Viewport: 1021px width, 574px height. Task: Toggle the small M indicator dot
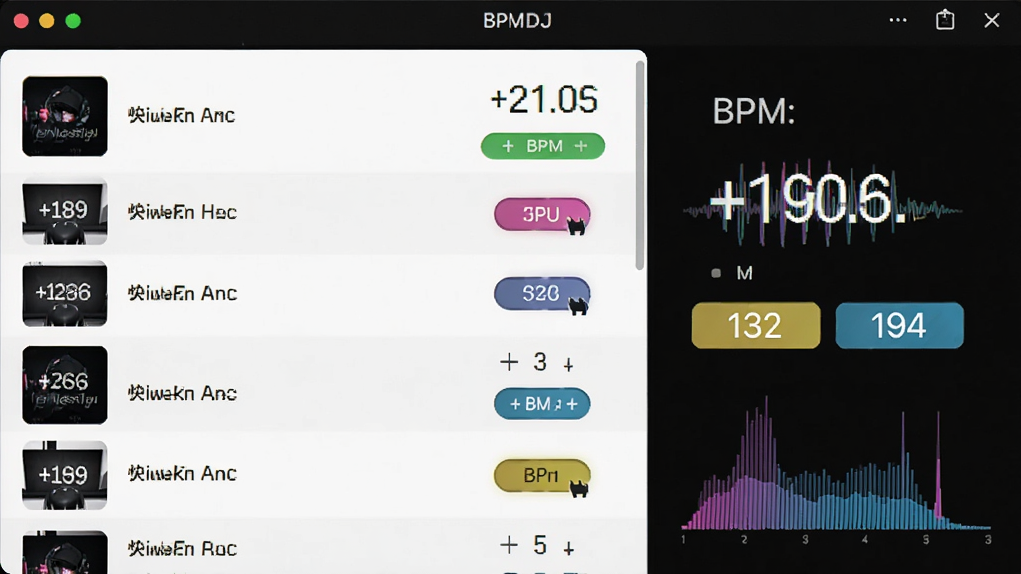point(716,273)
